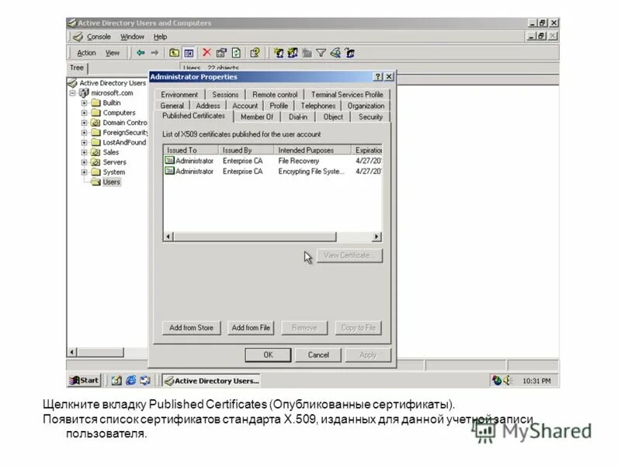Image resolution: width=621 pixels, height=466 pixels.
Task: Switch to the Terminal Services Profile tab
Action: pyautogui.click(x=347, y=95)
